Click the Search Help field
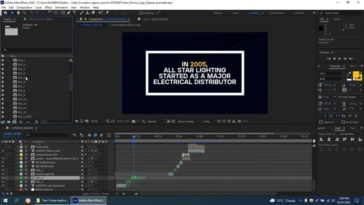 341,13
